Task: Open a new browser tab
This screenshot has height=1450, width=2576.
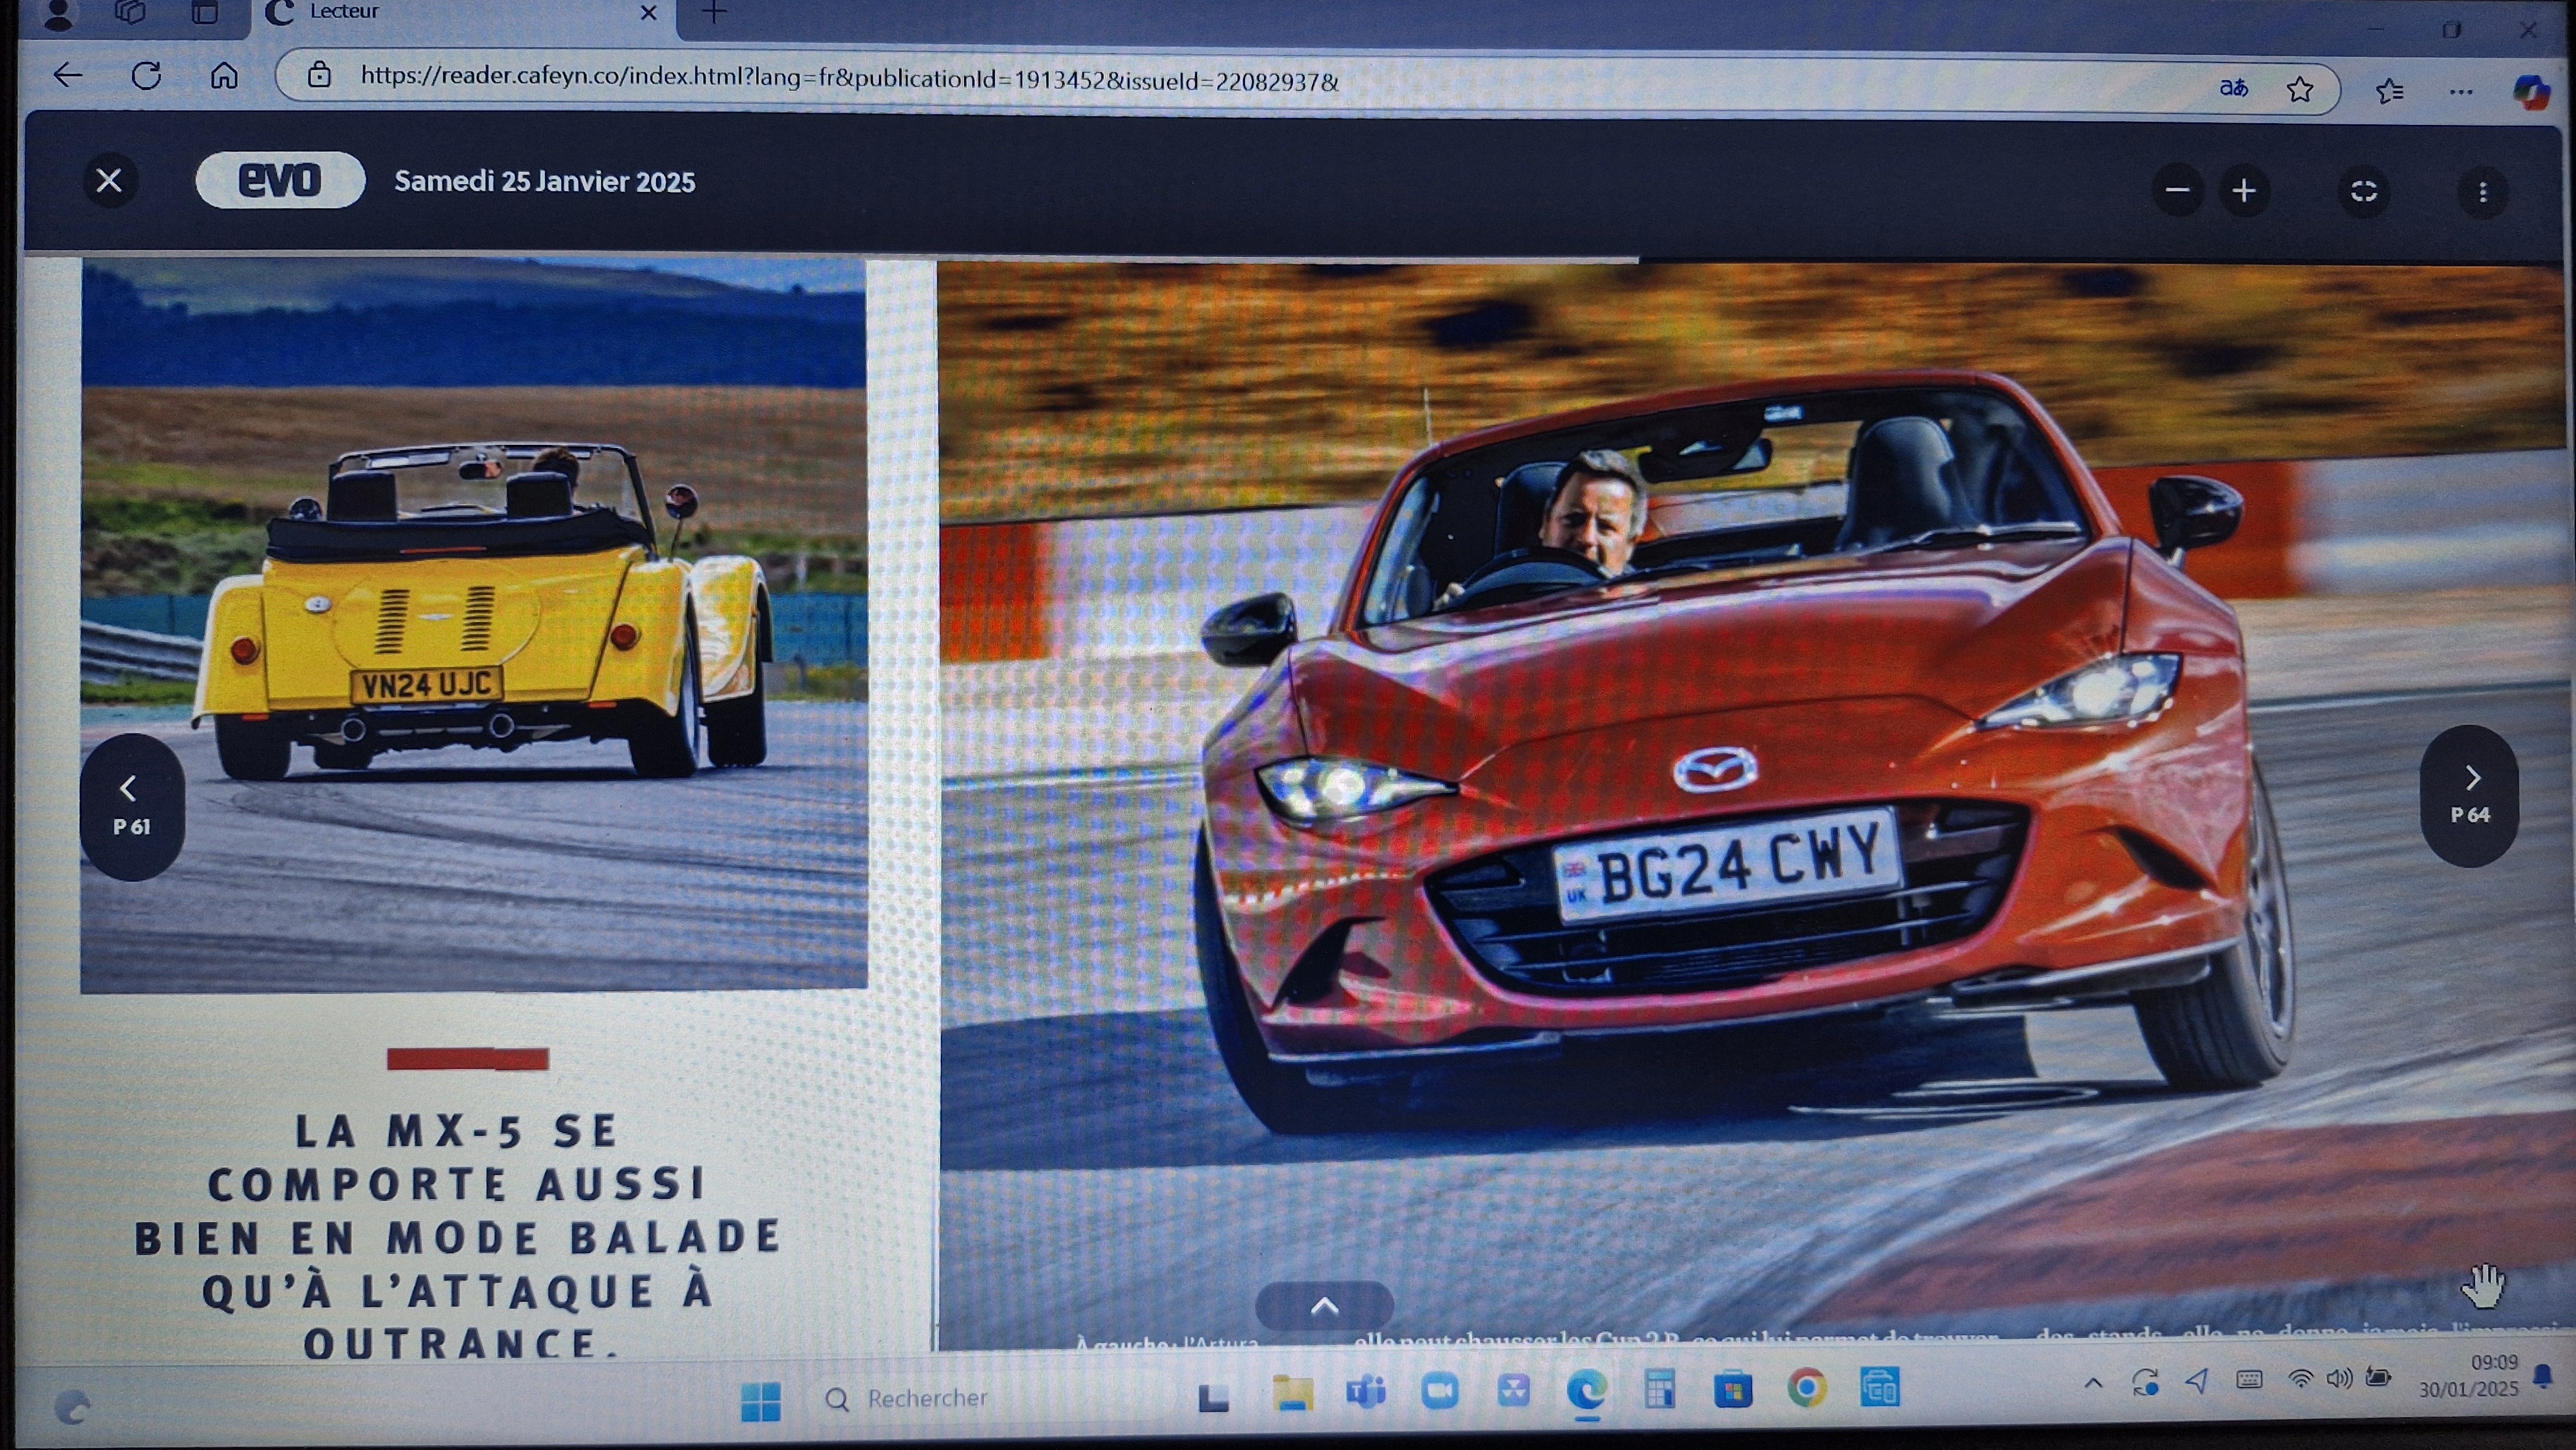Action: pos(714,13)
